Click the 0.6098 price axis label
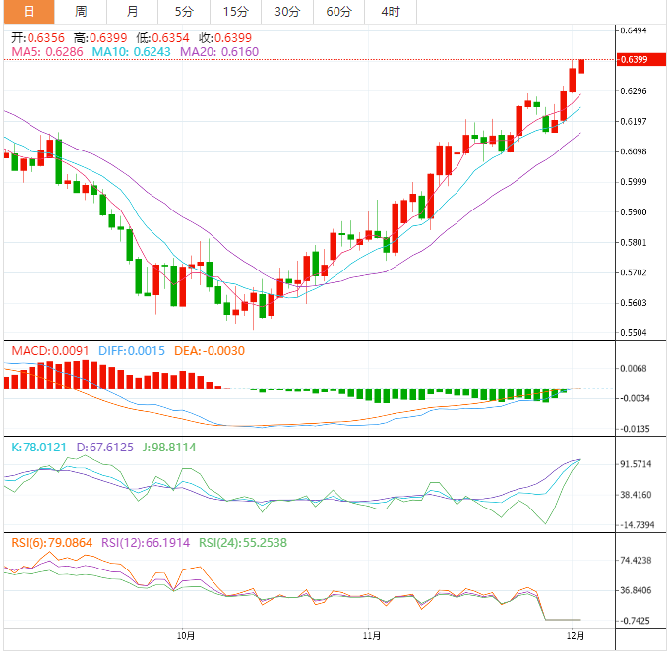This screenshot has width=670, height=659. click(x=634, y=151)
